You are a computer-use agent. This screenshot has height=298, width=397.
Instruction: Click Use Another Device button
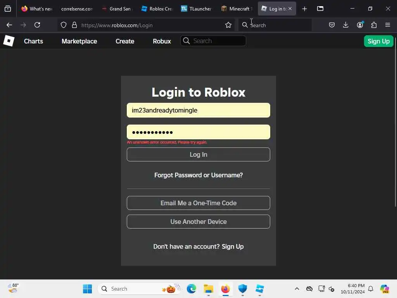[198, 222]
